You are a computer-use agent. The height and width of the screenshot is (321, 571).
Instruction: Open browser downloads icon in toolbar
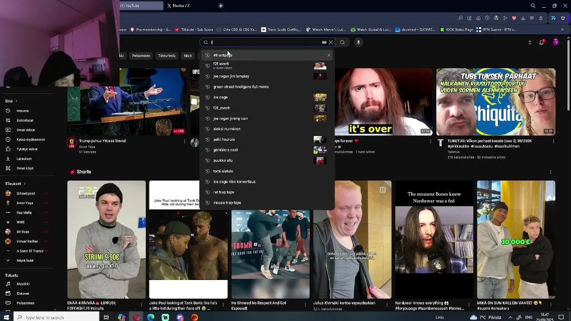pyautogui.click(x=523, y=18)
